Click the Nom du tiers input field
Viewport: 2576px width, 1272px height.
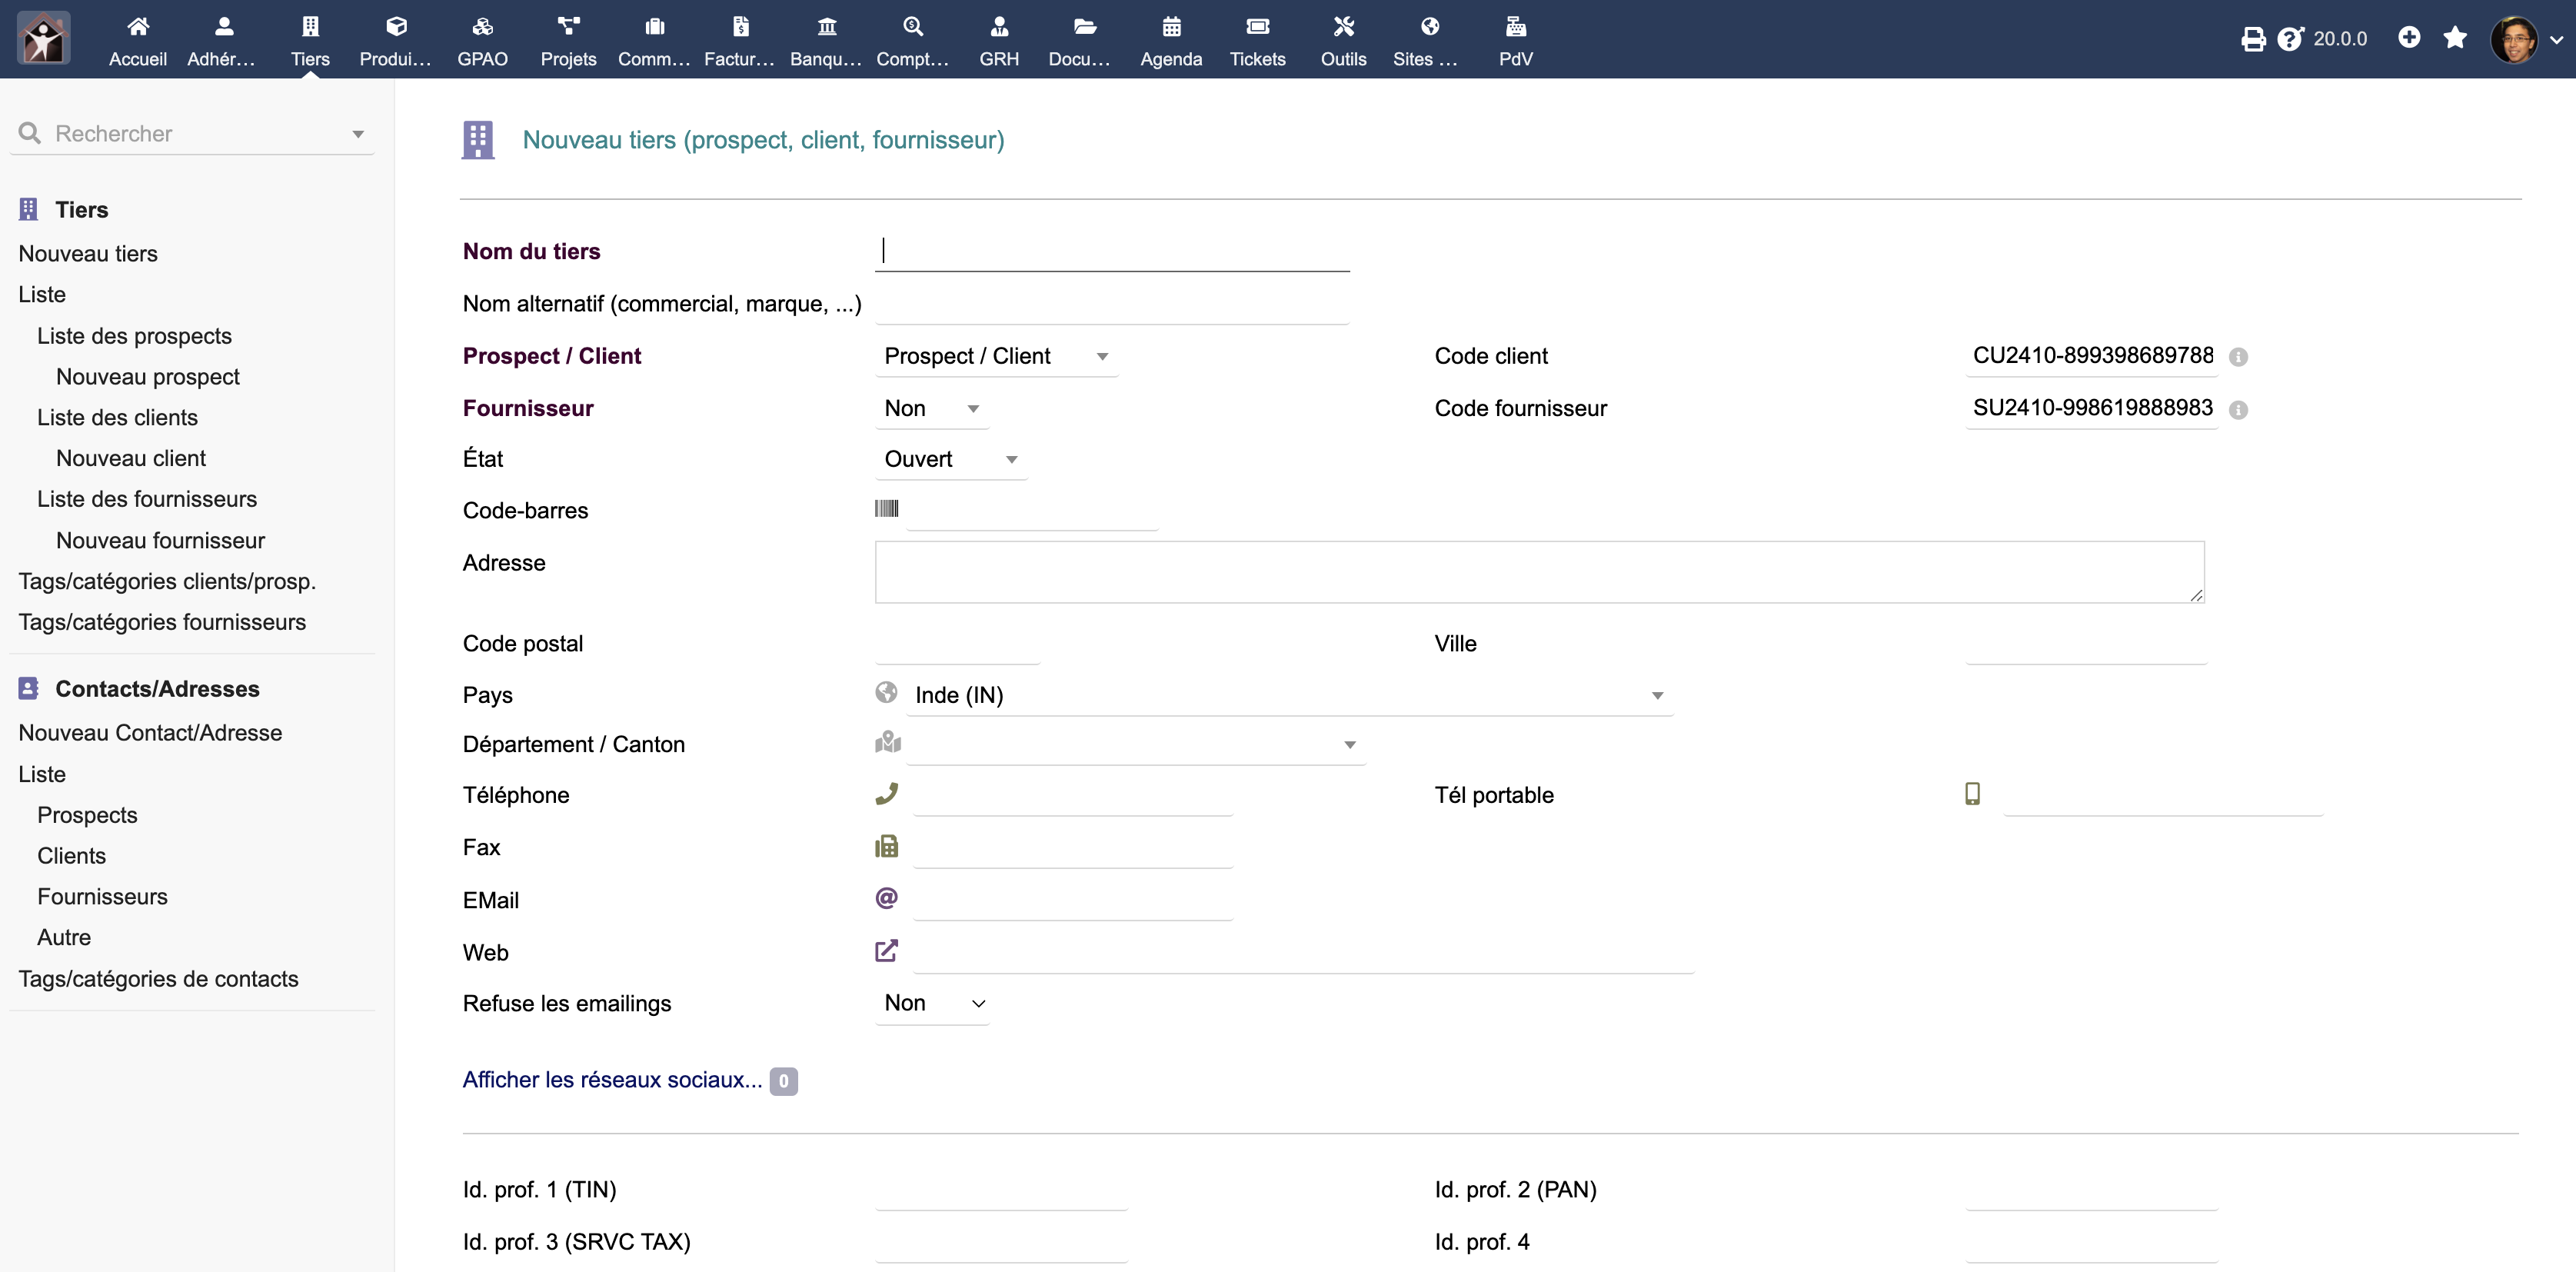(1112, 251)
